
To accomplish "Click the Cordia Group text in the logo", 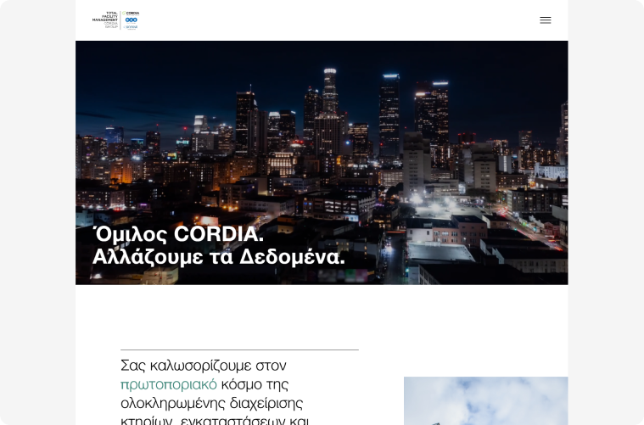I will 109,26.
